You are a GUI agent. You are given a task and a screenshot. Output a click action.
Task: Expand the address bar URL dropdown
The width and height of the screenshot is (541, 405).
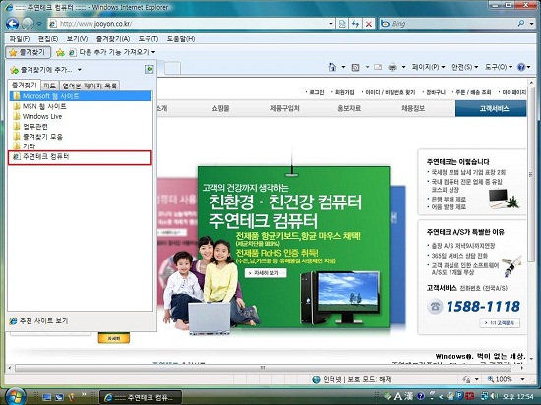point(331,24)
